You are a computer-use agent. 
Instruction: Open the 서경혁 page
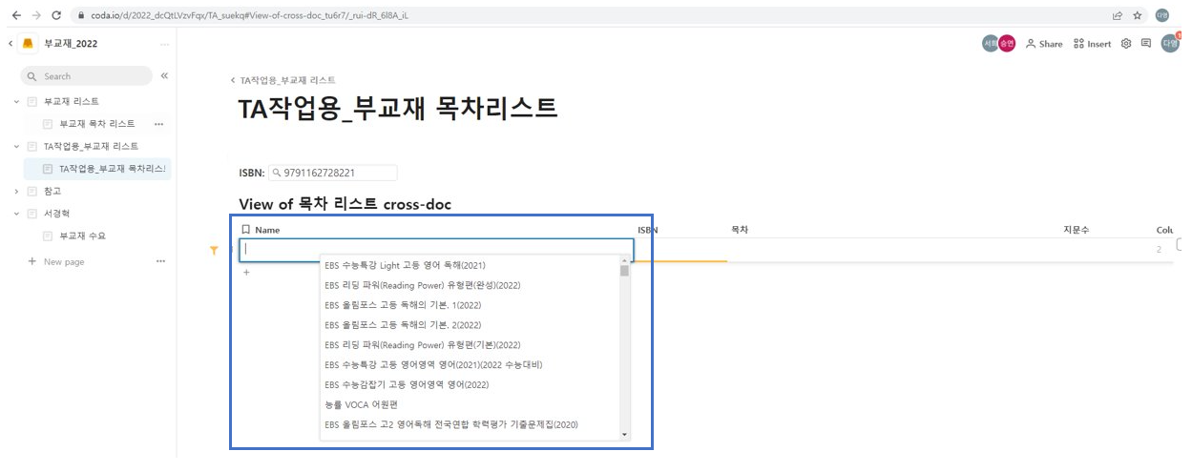57,214
